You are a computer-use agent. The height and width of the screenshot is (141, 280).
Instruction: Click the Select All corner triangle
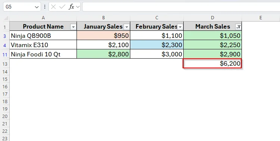(x=6, y=18)
